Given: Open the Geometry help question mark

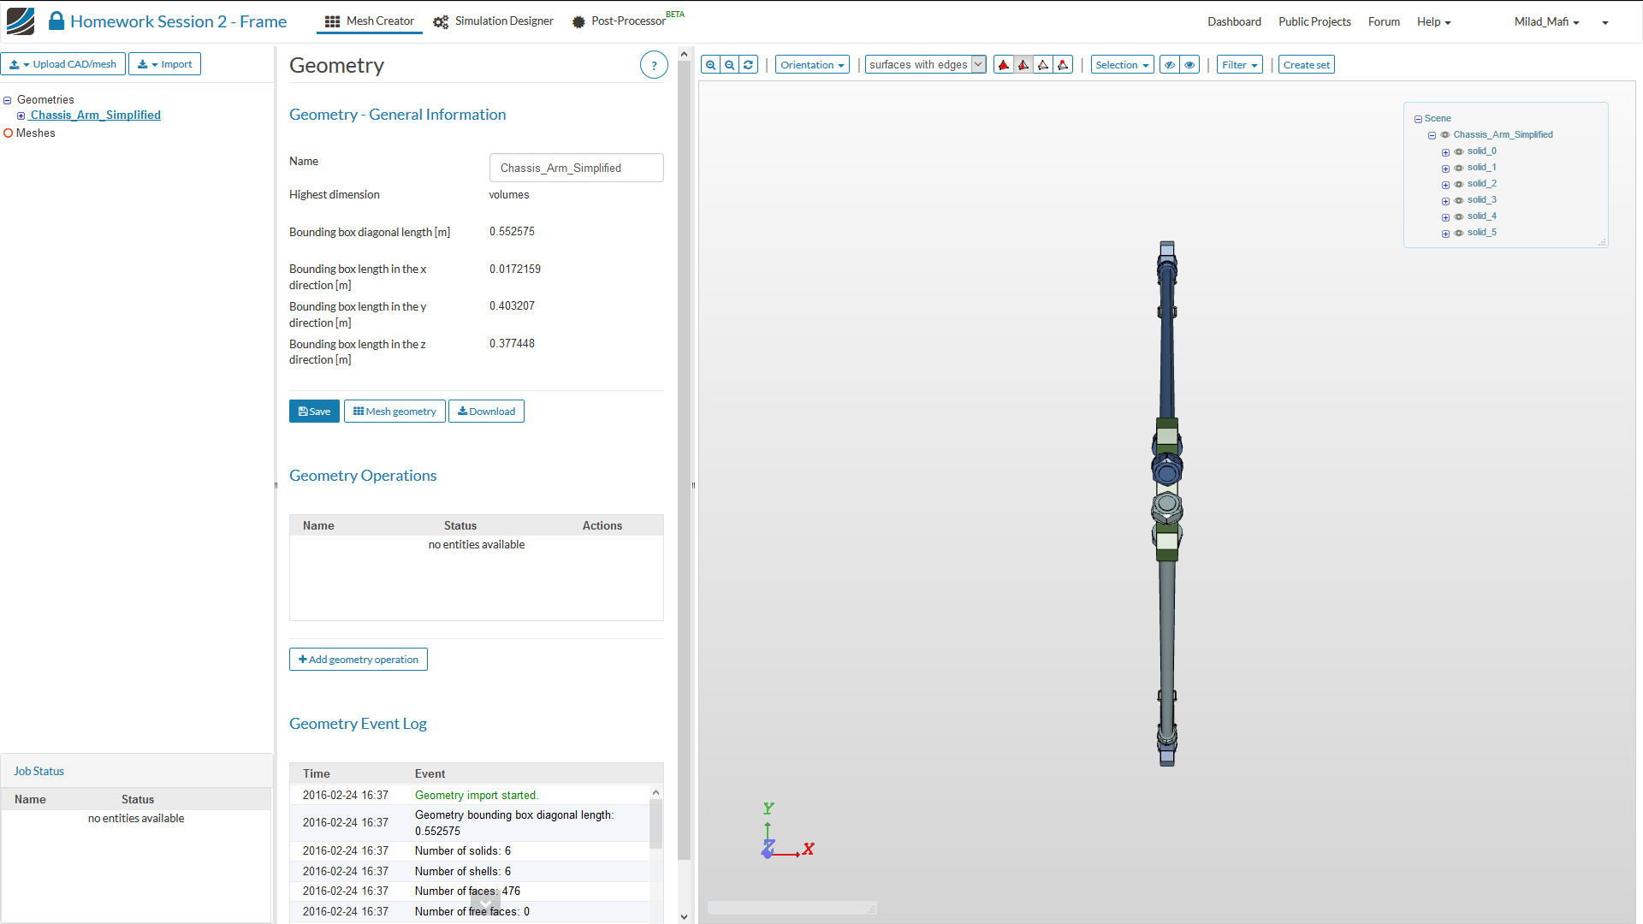Looking at the screenshot, I should point(654,65).
